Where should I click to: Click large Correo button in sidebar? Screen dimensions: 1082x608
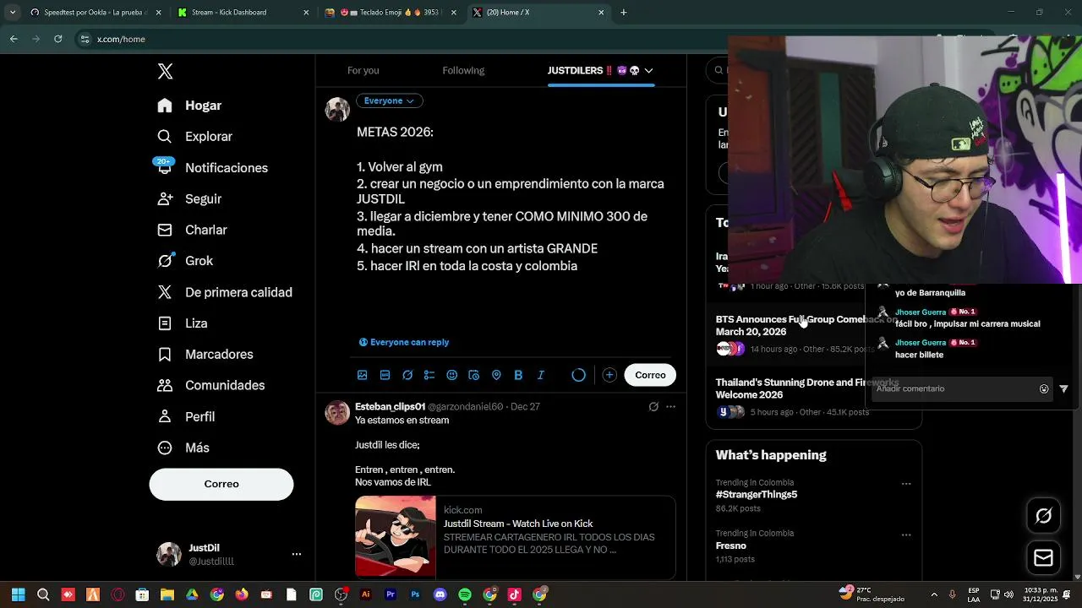coord(221,484)
